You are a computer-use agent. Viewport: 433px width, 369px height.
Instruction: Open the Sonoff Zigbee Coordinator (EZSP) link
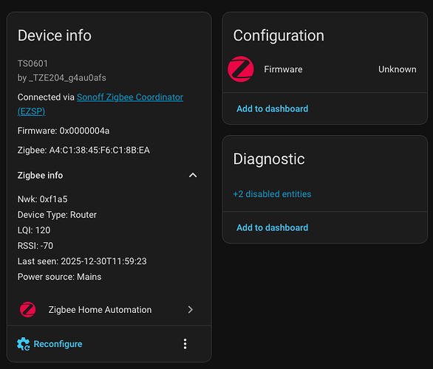(x=100, y=104)
